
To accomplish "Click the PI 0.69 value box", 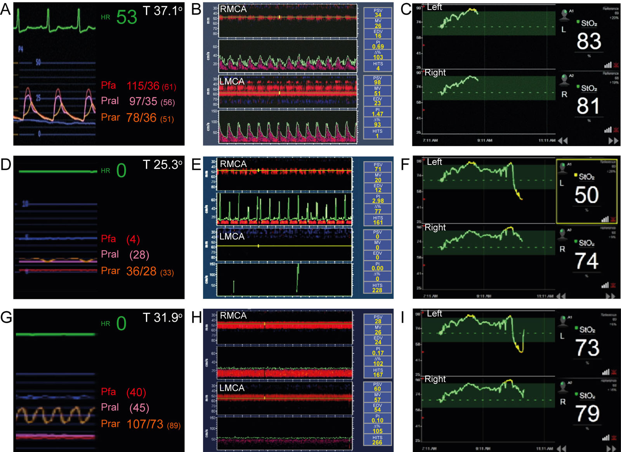I will 378,45.
